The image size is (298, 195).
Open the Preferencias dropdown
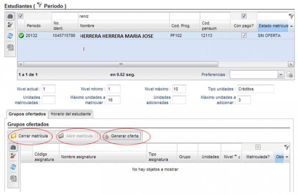[281, 74]
